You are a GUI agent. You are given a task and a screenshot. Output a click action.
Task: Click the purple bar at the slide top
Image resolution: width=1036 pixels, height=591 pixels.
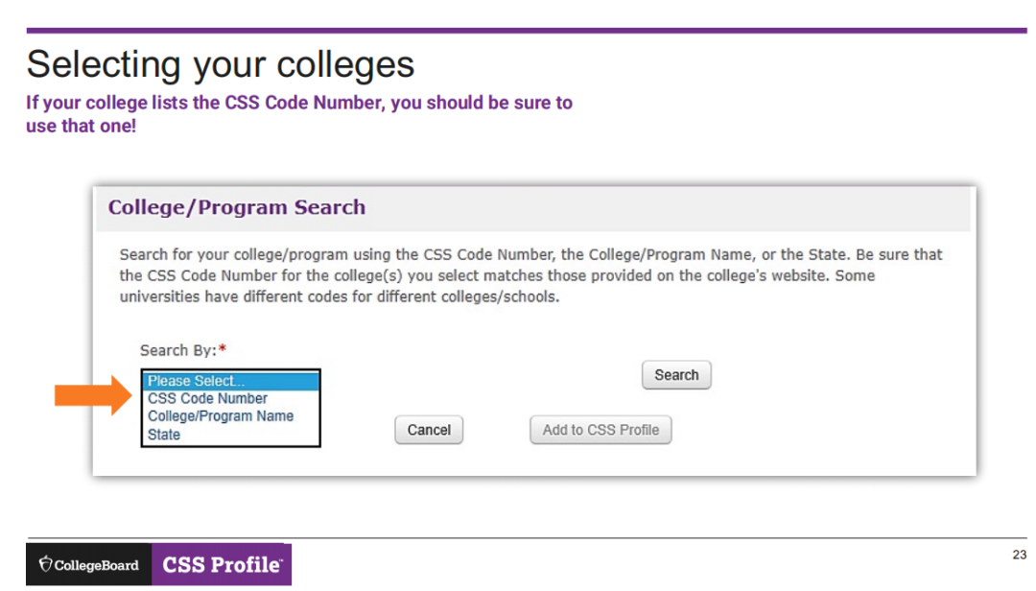pos(527,31)
